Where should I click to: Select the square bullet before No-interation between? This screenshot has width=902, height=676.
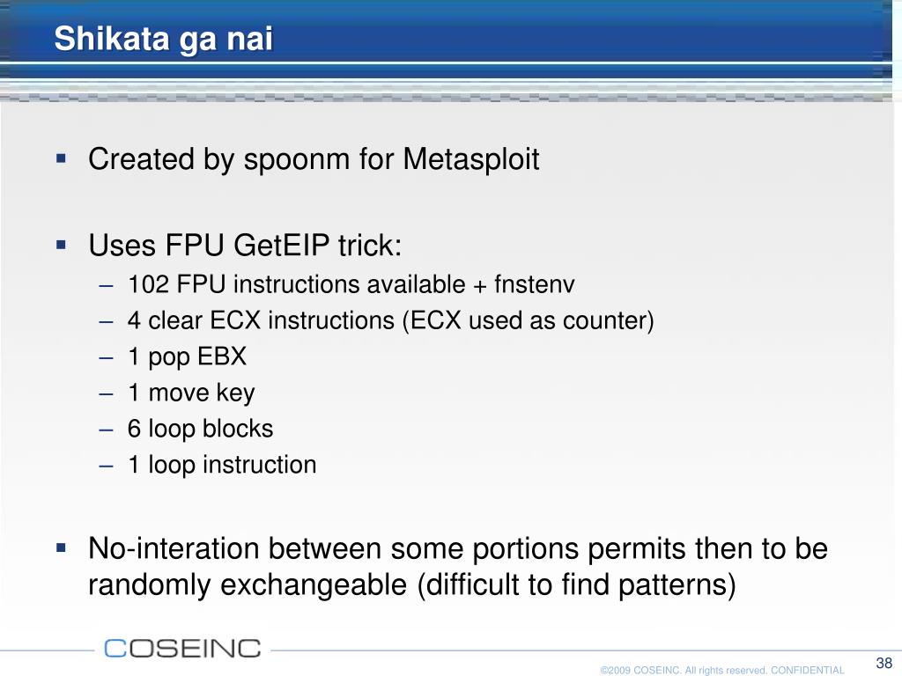[61, 547]
